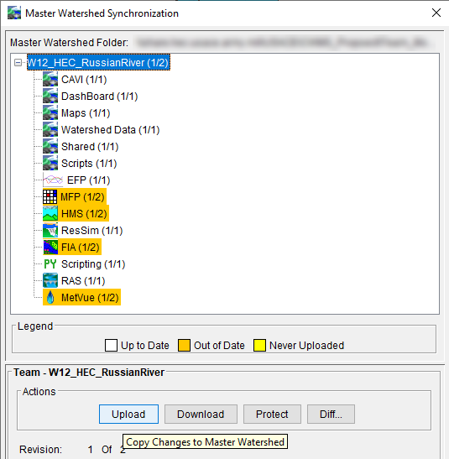This screenshot has height=459, width=449.
Task: Select the out-of-date FIA (1/2) entry
Action: point(81,247)
